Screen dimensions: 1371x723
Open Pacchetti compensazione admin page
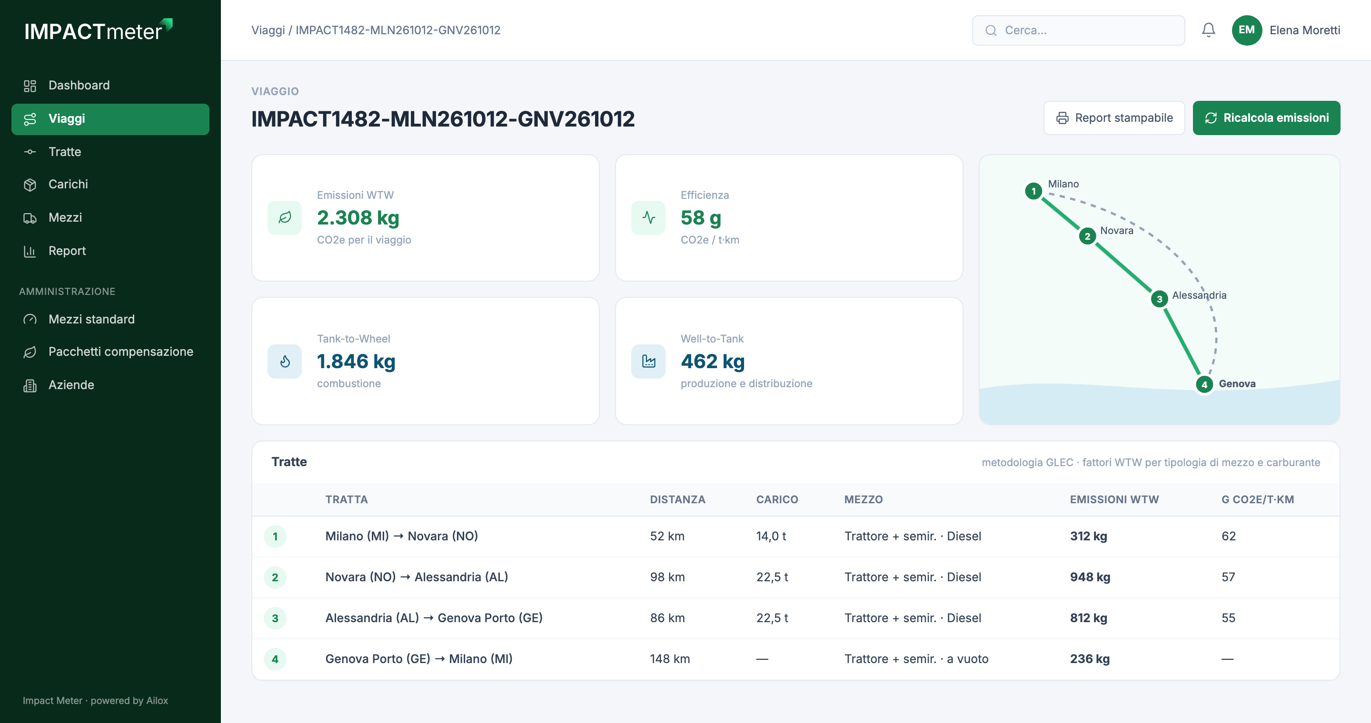(x=110, y=352)
